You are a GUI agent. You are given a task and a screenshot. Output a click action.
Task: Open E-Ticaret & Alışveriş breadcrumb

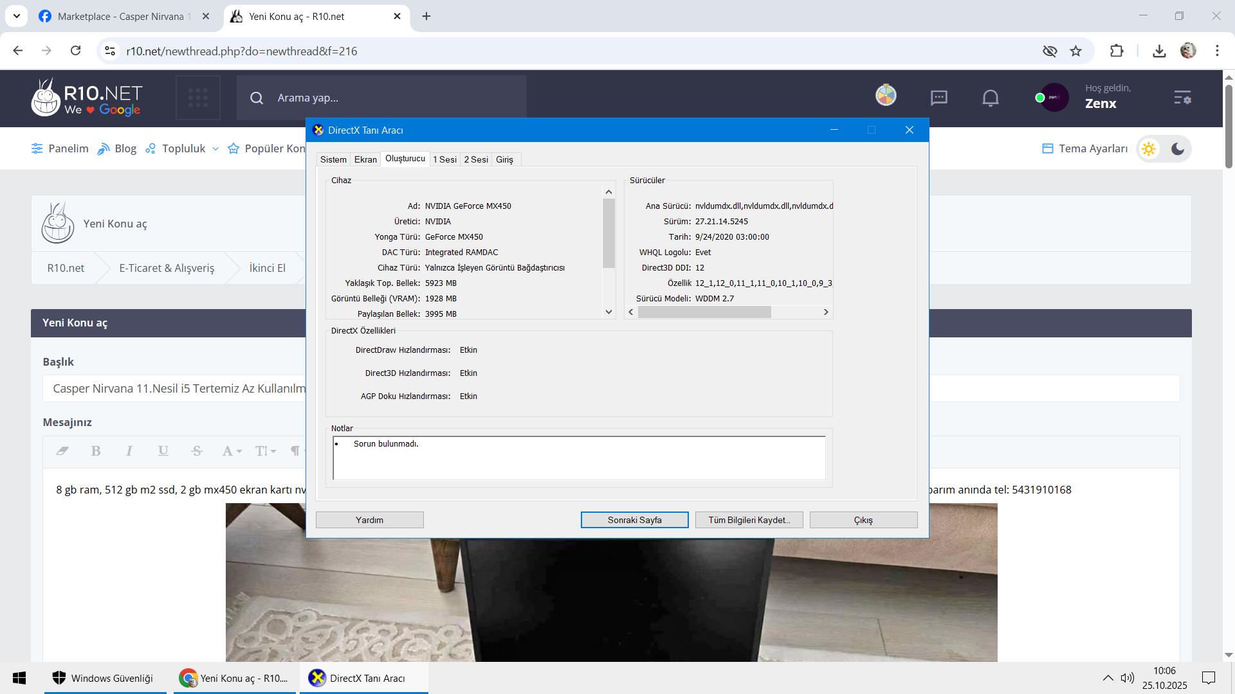pos(167,268)
